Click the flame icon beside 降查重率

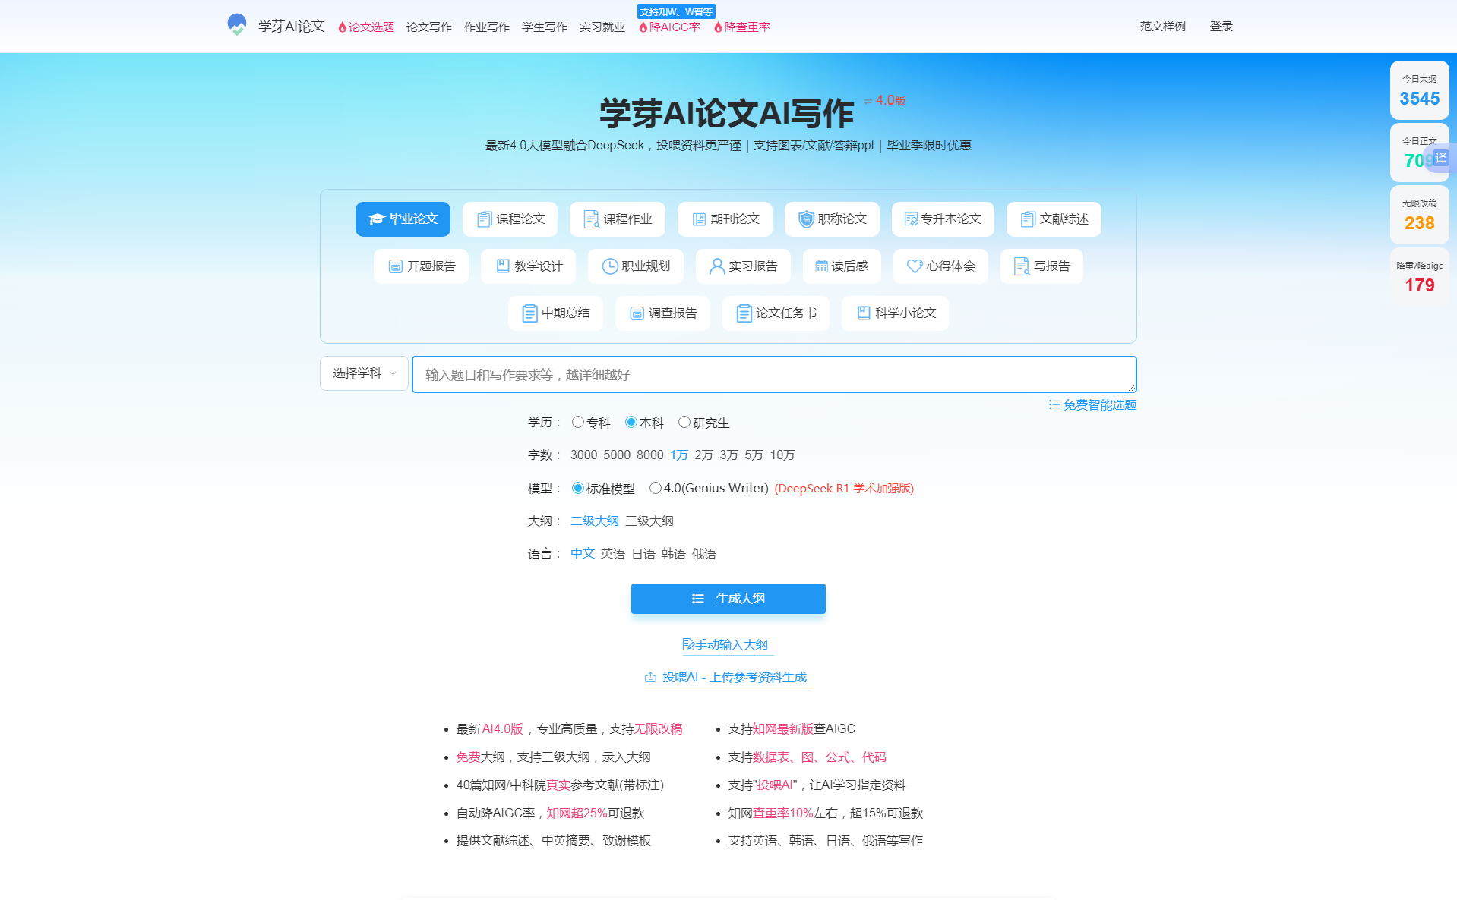click(x=717, y=26)
